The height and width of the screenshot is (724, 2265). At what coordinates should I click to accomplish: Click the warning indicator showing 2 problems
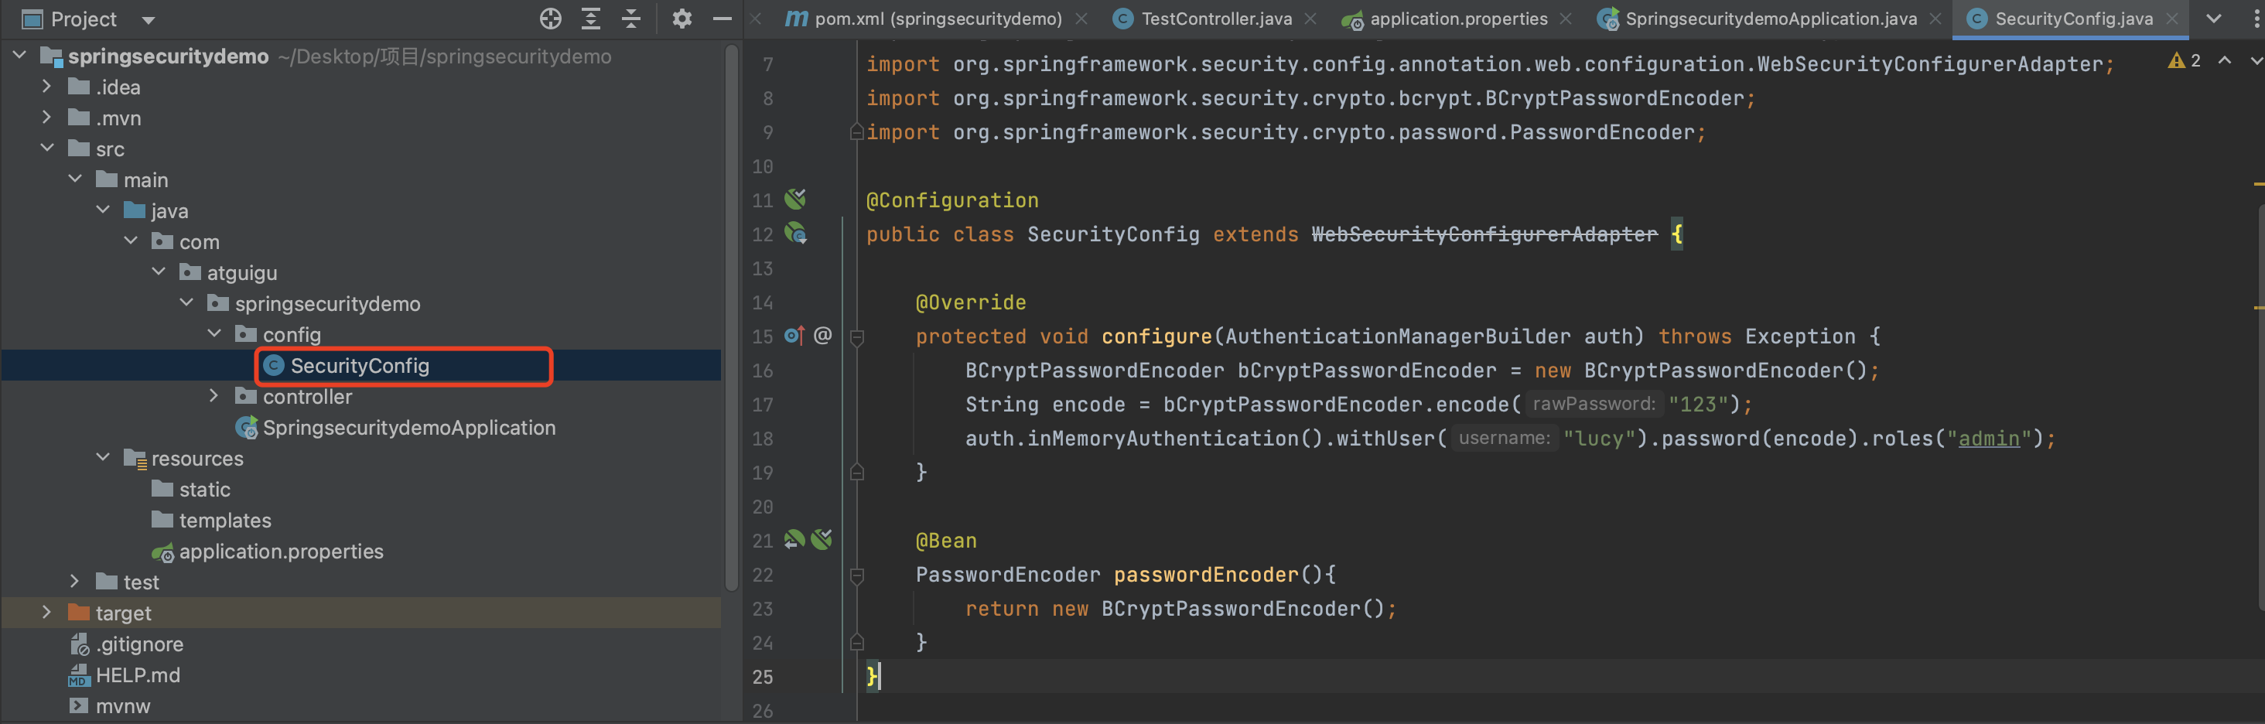pyautogui.click(x=2184, y=60)
